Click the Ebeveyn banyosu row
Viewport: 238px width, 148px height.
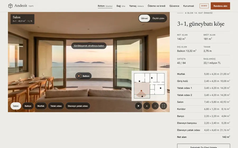(x=204, y=123)
